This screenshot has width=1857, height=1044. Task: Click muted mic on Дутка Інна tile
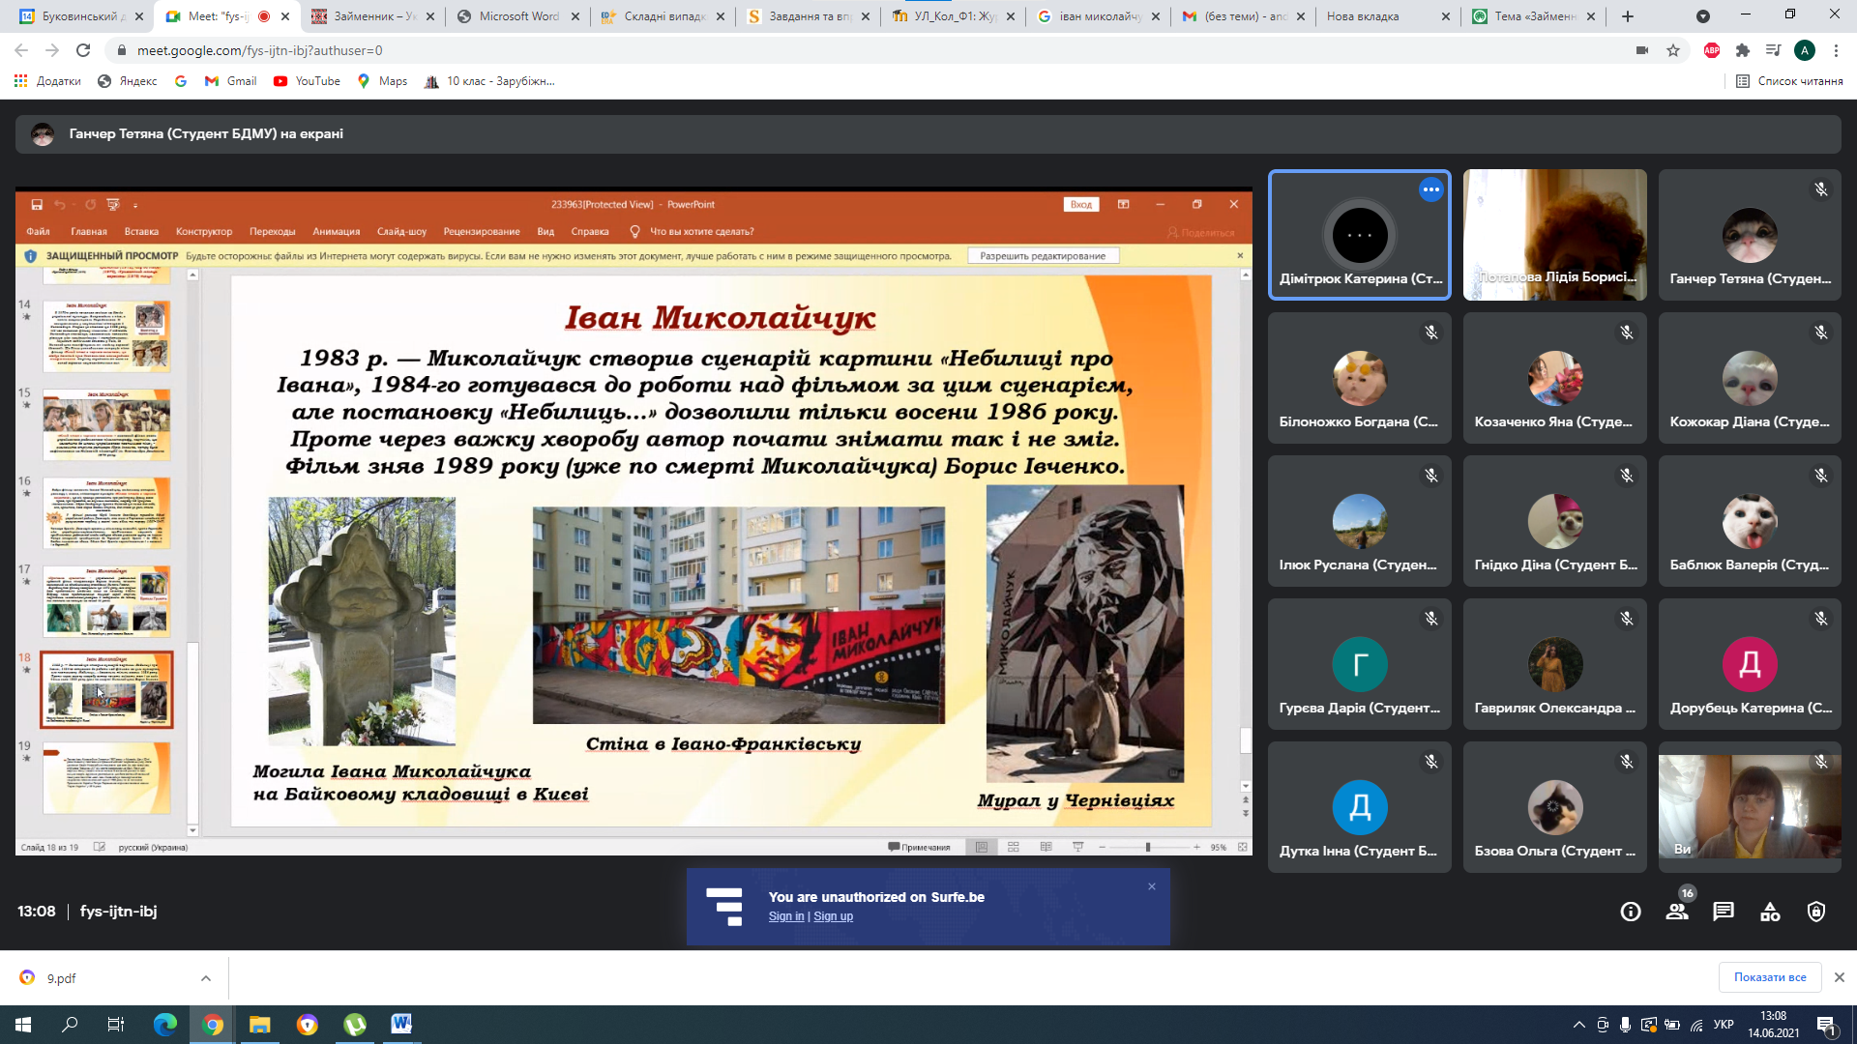(x=1431, y=762)
